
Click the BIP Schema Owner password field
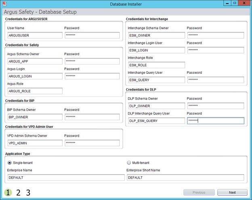point(92,117)
